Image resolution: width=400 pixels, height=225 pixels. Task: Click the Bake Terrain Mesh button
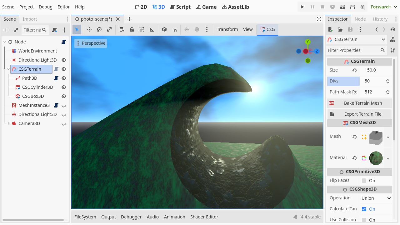pyautogui.click(x=359, y=103)
